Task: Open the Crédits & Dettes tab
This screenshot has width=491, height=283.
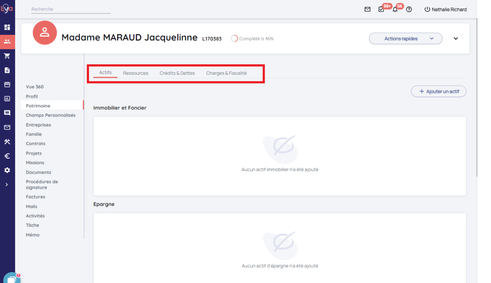Action: tap(177, 73)
